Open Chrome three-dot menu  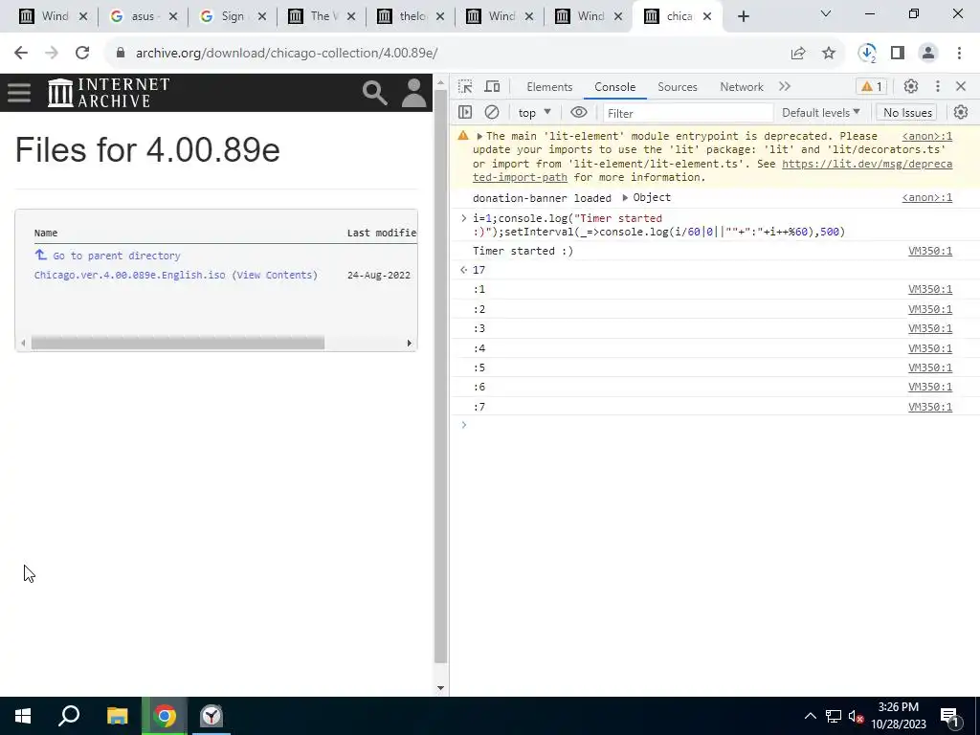point(959,54)
